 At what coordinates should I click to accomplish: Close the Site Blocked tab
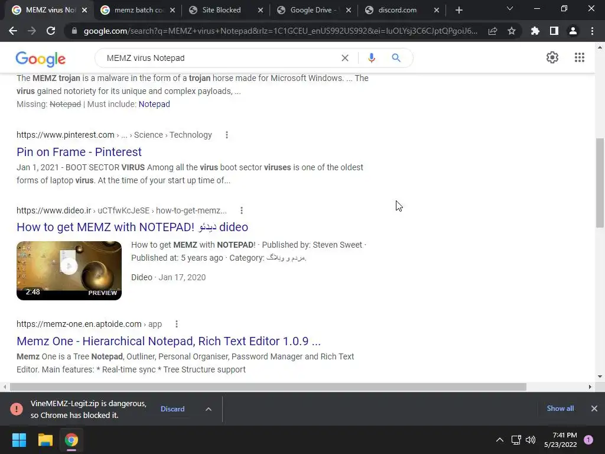pos(261,10)
